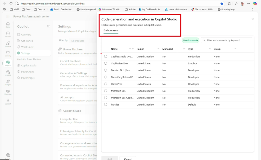
Task: Open Region column filter menu
Action: coord(158,49)
